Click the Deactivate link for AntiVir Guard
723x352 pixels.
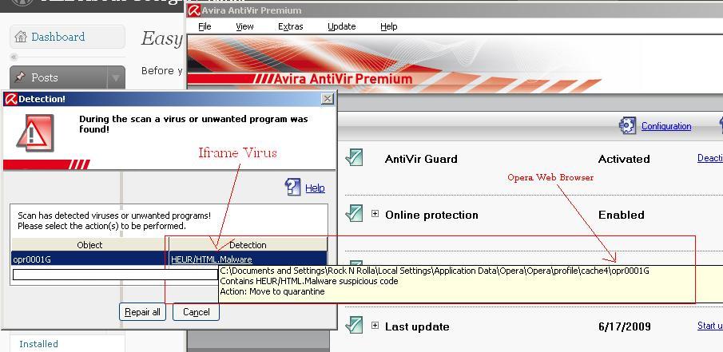(710, 158)
